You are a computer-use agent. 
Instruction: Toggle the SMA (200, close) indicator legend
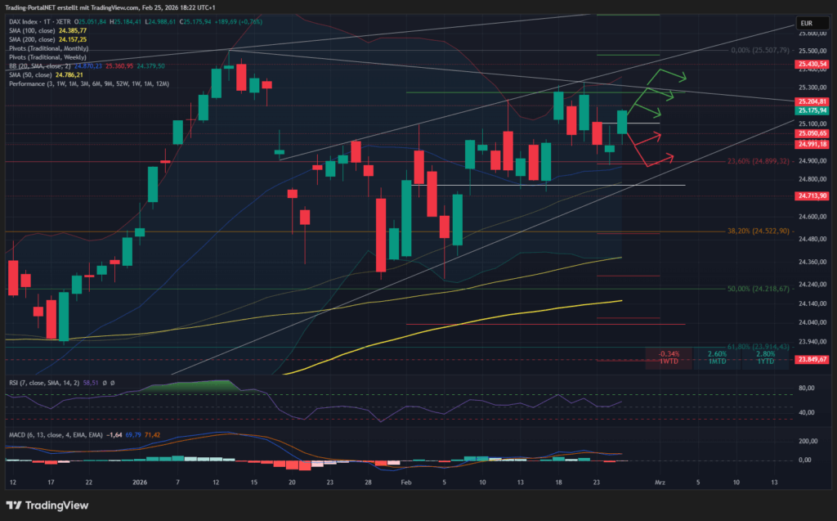(x=33, y=39)
